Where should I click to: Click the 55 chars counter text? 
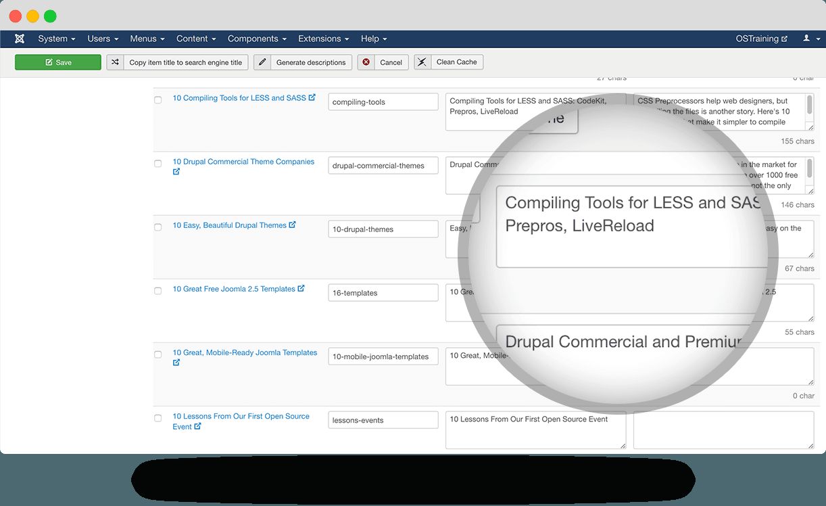coord(800,332)
